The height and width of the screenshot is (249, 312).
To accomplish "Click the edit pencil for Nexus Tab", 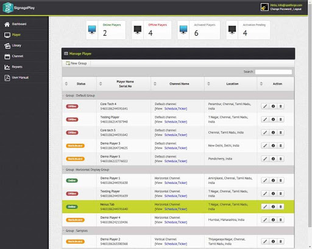I will point(265,206).
